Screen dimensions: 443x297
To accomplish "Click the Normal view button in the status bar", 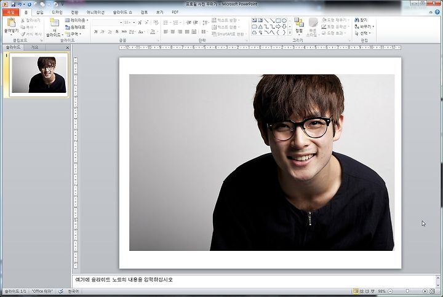I will [x=356, y=291].
